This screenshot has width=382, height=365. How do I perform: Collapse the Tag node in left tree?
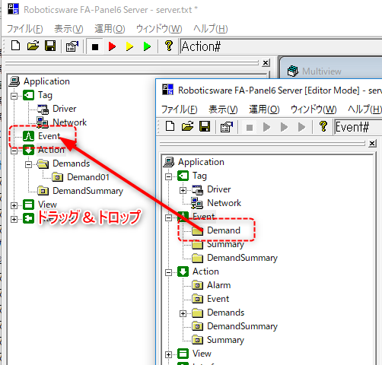click(x=14, y=96)
